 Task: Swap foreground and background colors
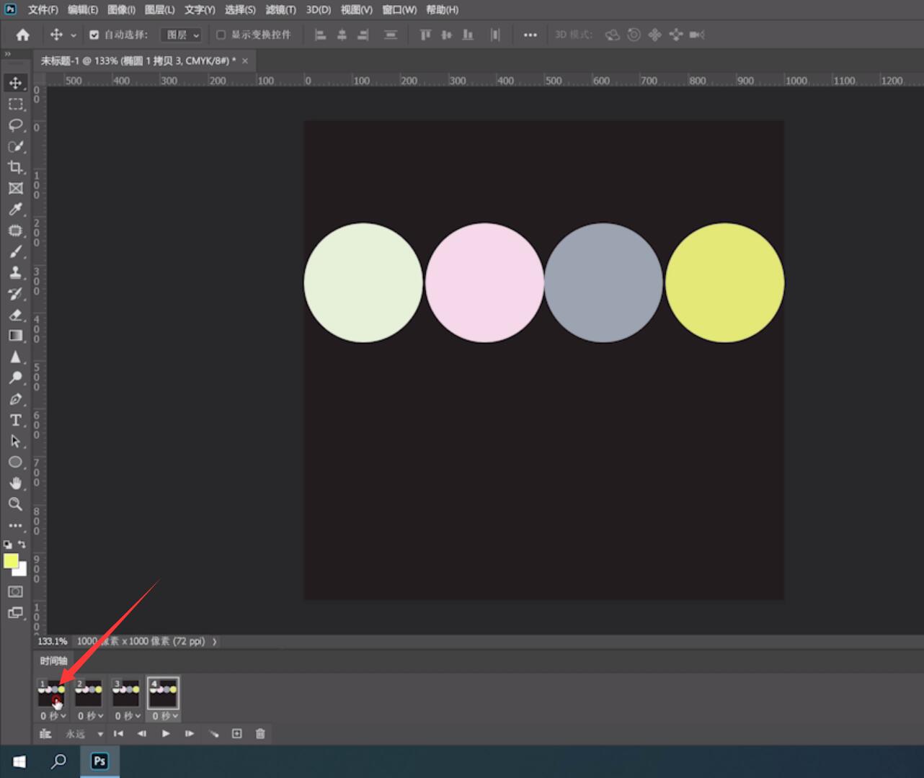point(22,545)
